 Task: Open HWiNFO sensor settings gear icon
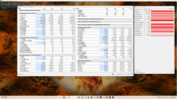click(128, 74)
